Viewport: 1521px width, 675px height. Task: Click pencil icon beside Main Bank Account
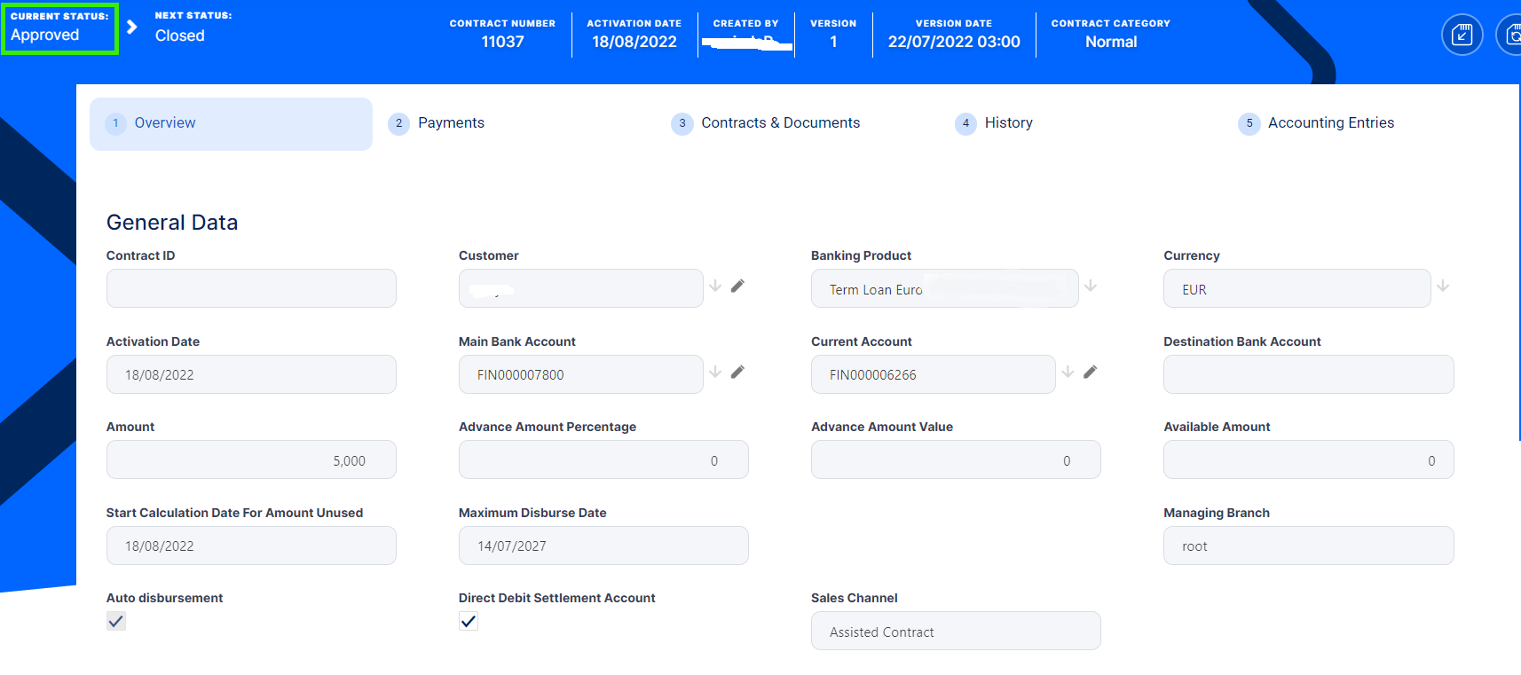point(737,372)
